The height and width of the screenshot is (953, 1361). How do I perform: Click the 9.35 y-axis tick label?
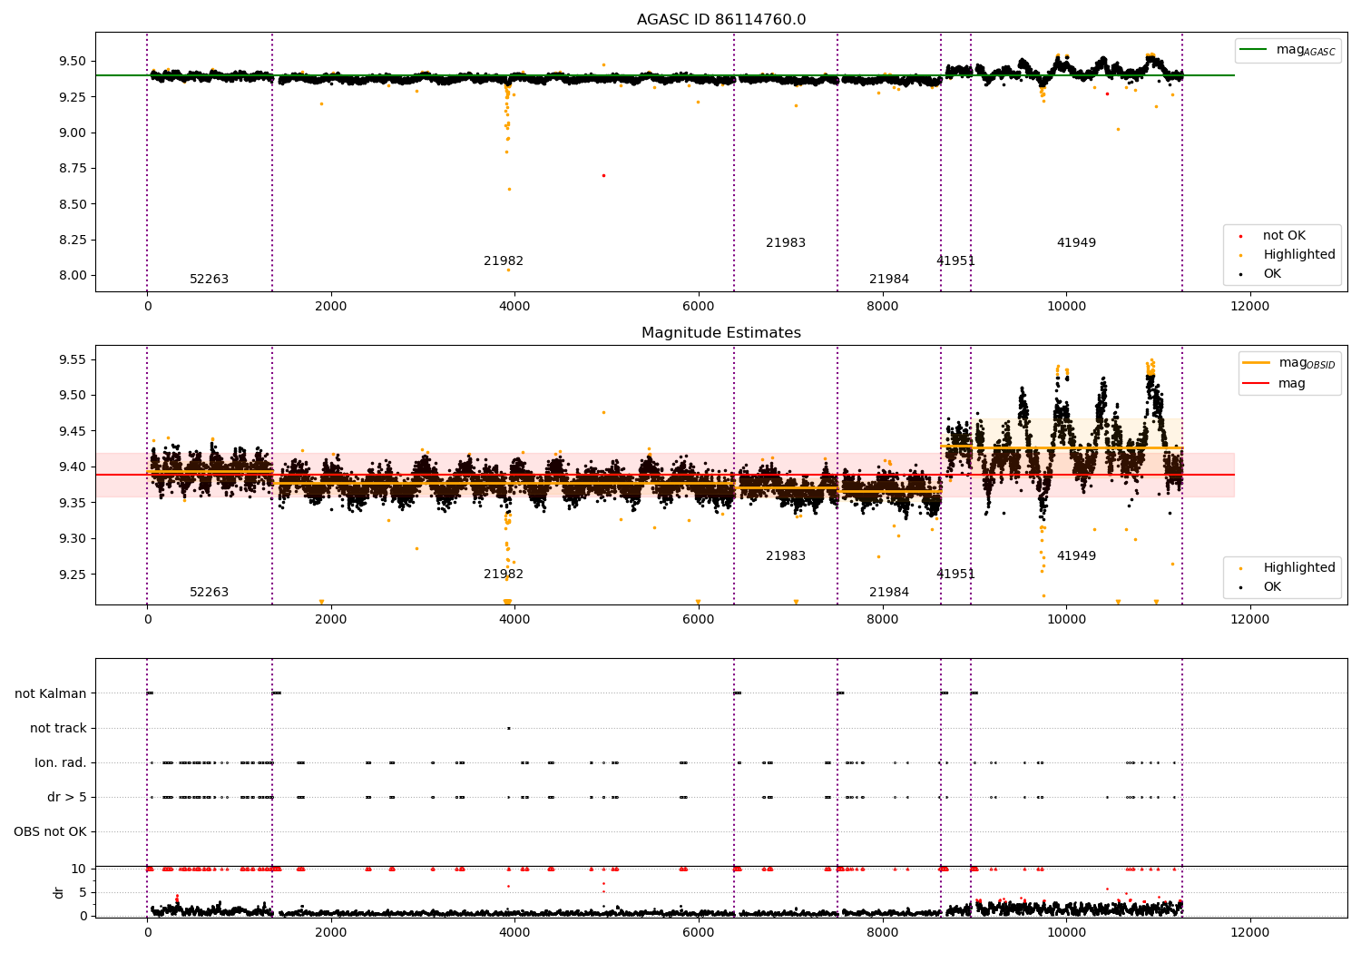tap(73, 503)
